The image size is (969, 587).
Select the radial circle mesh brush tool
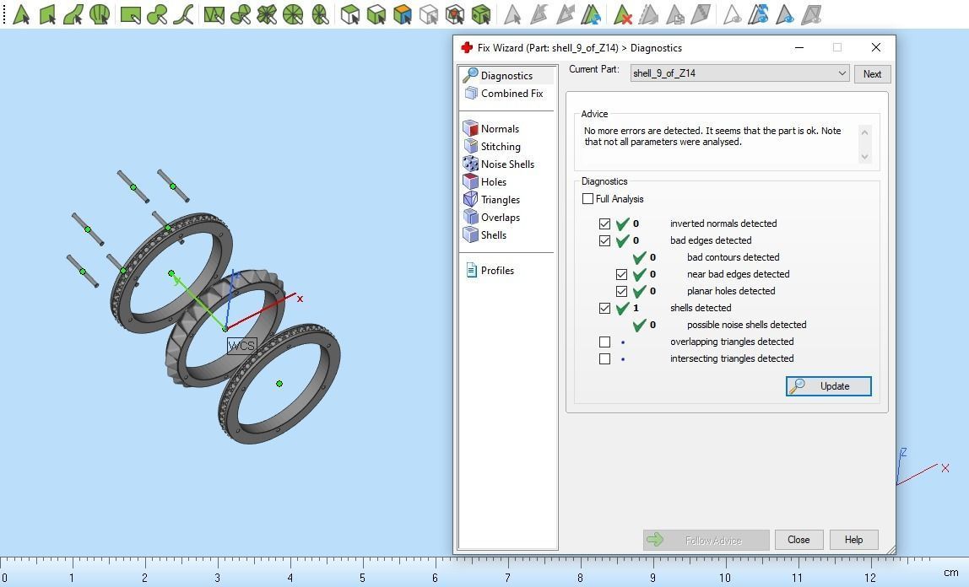click(x=293, y=14)
